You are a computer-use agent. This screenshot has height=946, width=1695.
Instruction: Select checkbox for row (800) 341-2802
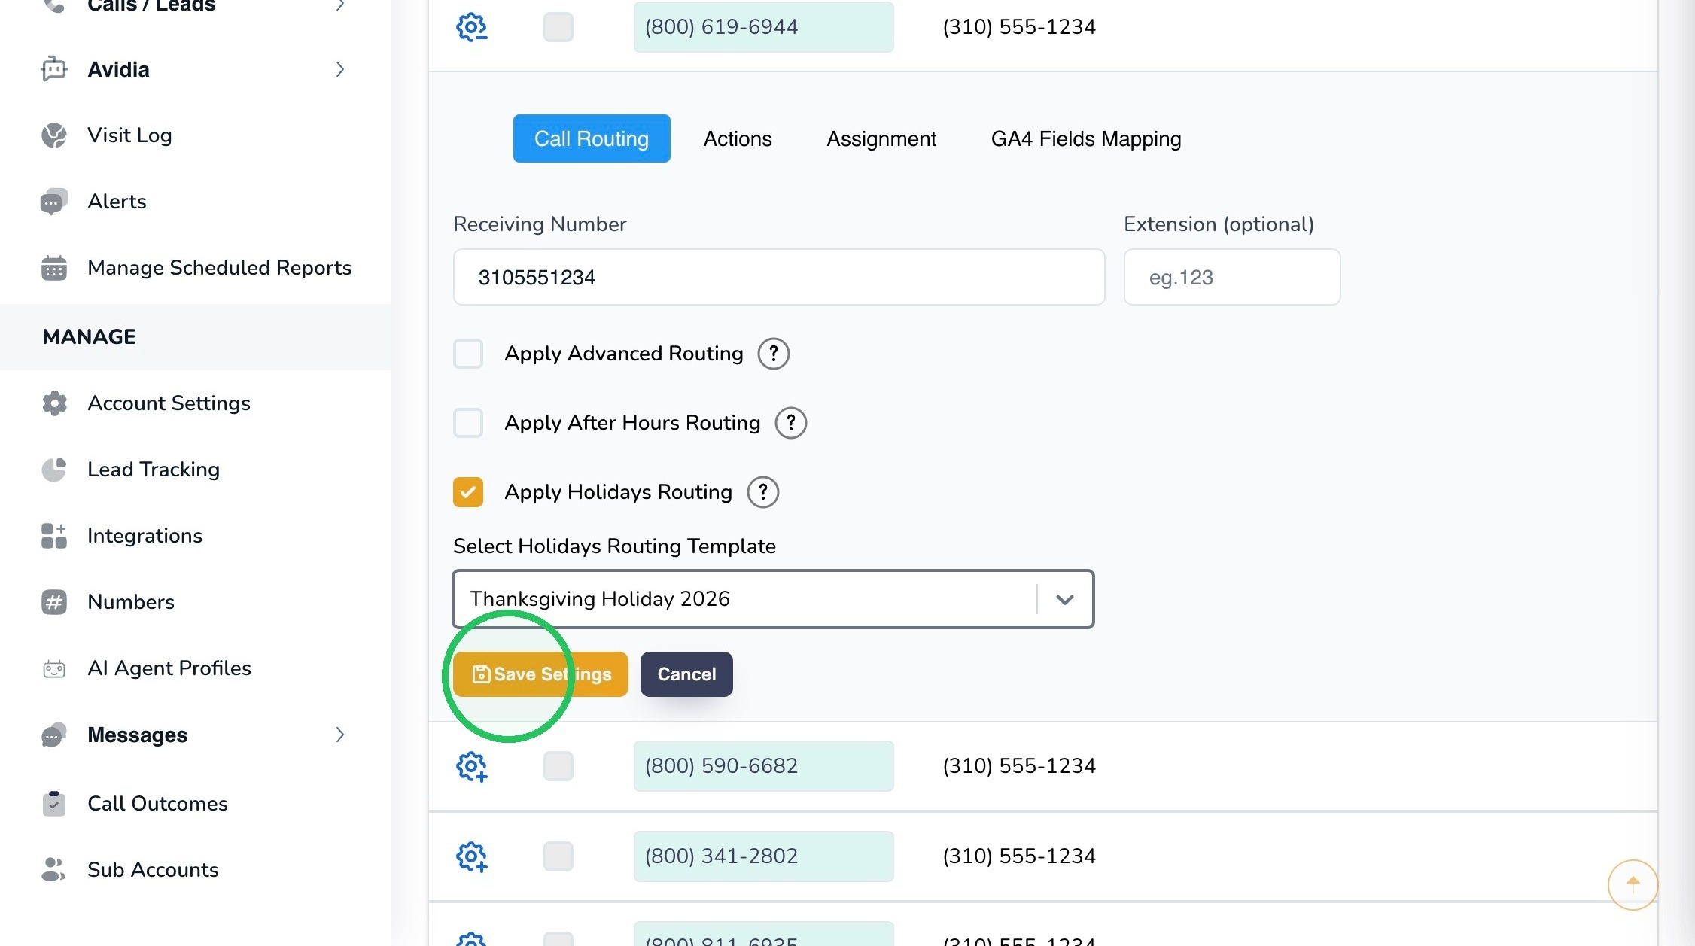[558, 856]
